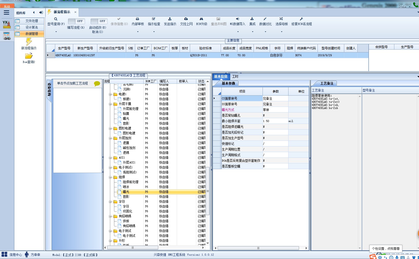
Task: Click the 选择母板 shuffle icon
Action: tap(281, 19)
